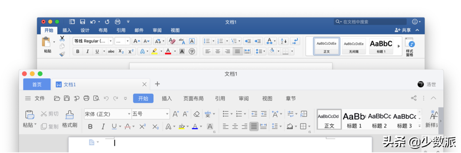
Task: Click Clear Formatting eraser in Word ribbon
Action: (x=172, y=41)
